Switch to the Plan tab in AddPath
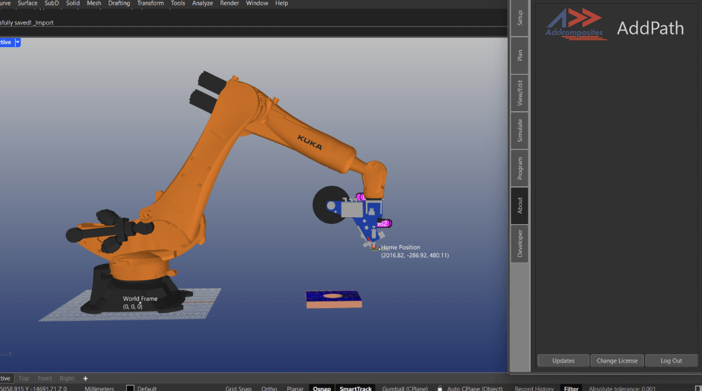 click(x=519, y=56)
